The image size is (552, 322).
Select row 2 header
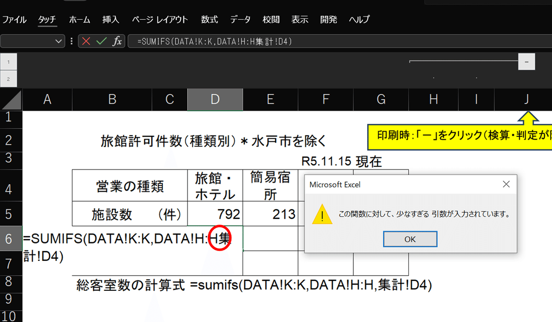tap(11, 139)
